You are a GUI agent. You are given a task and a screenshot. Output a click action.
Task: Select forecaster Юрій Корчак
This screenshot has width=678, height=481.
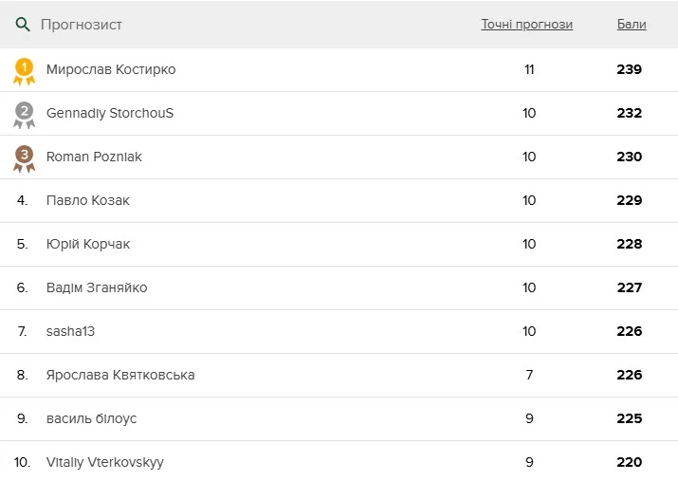88,244
